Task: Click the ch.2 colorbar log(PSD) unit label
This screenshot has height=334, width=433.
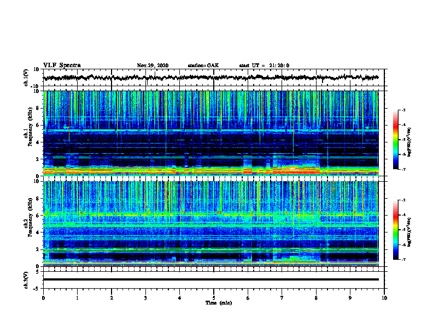Action: point(409,232)
